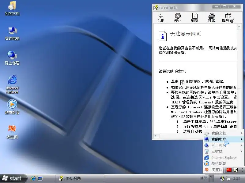The image size is (245, 183).
Task: Click the start button on taskbar
Action: click(13, 178)
